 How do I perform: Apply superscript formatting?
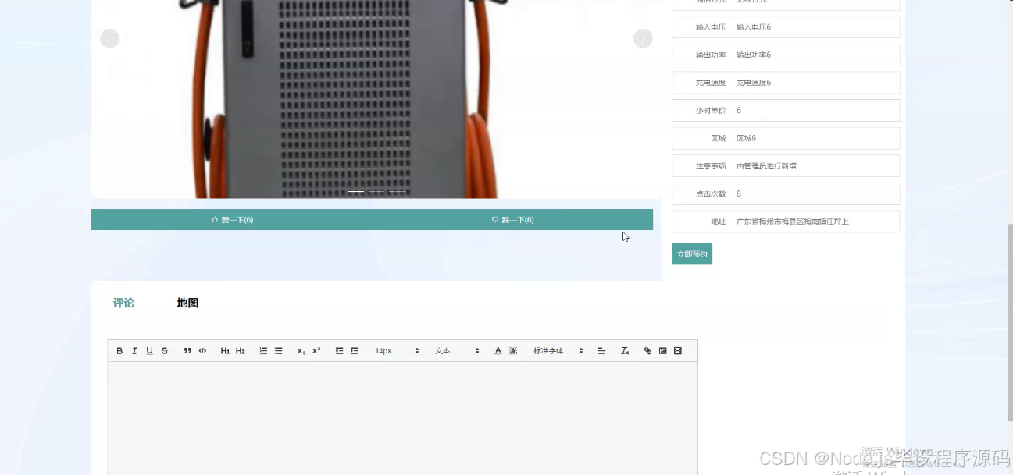coord(316,351)
